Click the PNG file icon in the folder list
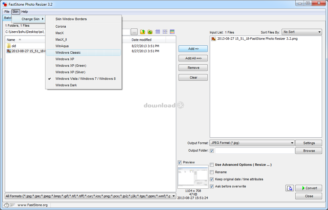 9,51
